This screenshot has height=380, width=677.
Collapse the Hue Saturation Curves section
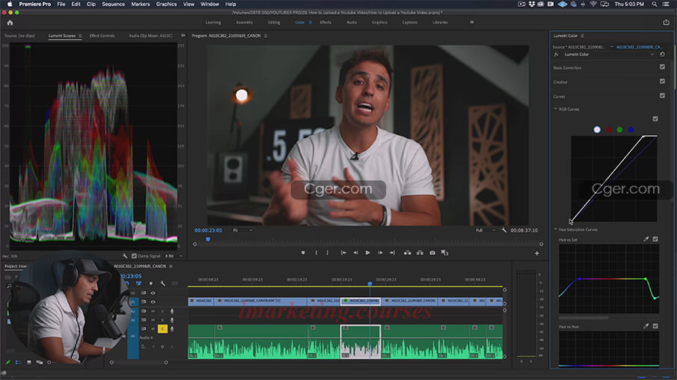pyautogui.click(x=555, y=230)
